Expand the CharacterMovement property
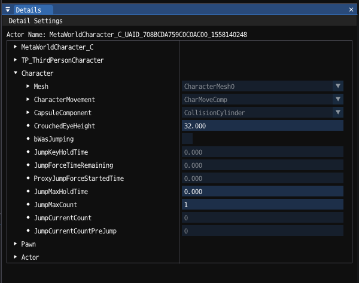 click(x=28, y=99)
